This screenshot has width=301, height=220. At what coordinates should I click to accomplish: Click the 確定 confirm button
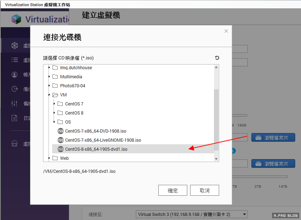(173, 190)
